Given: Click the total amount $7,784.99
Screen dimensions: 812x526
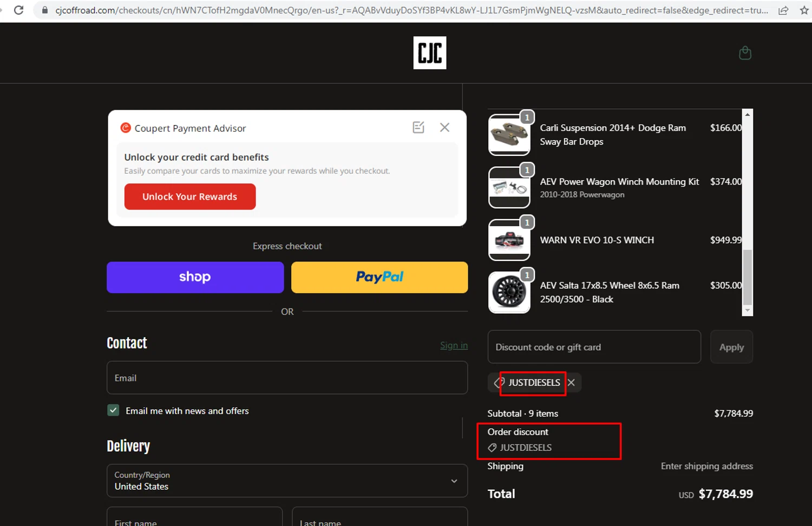Looking at the screenshot, I should 726,494.
